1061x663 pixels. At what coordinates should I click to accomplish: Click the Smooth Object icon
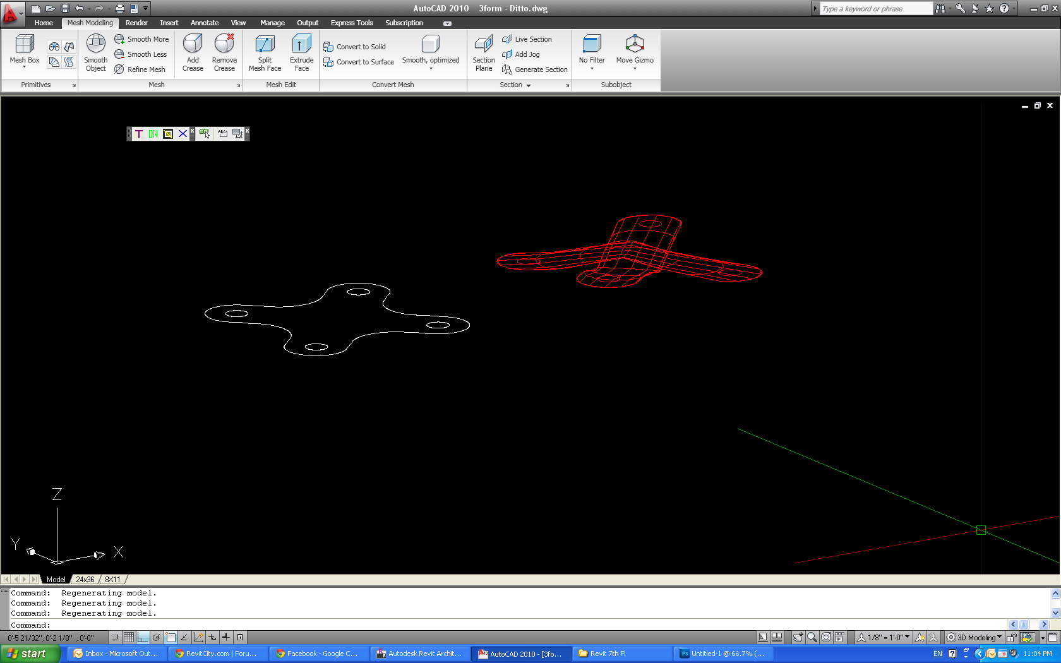(x=95, y=52)
